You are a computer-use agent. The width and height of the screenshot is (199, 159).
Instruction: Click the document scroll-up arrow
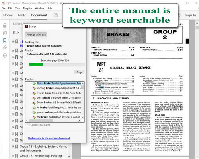click(x=197, y=23)
